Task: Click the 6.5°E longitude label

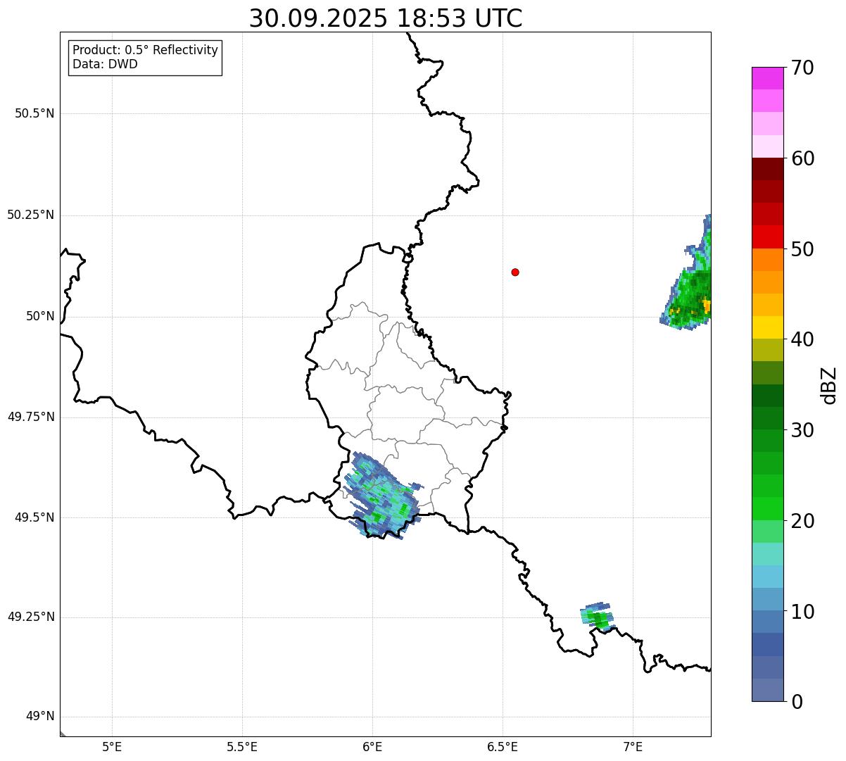Action: [x=503, y=747]
